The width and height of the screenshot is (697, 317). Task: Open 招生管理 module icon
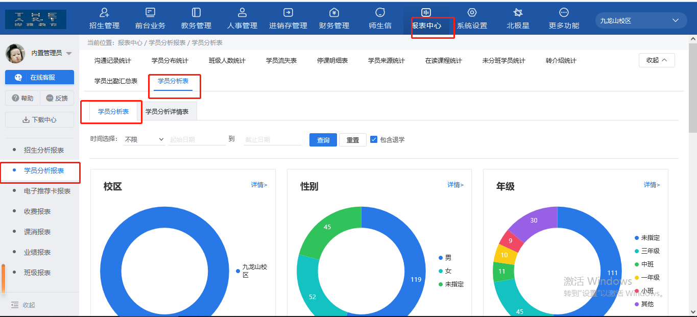[104, 12]
